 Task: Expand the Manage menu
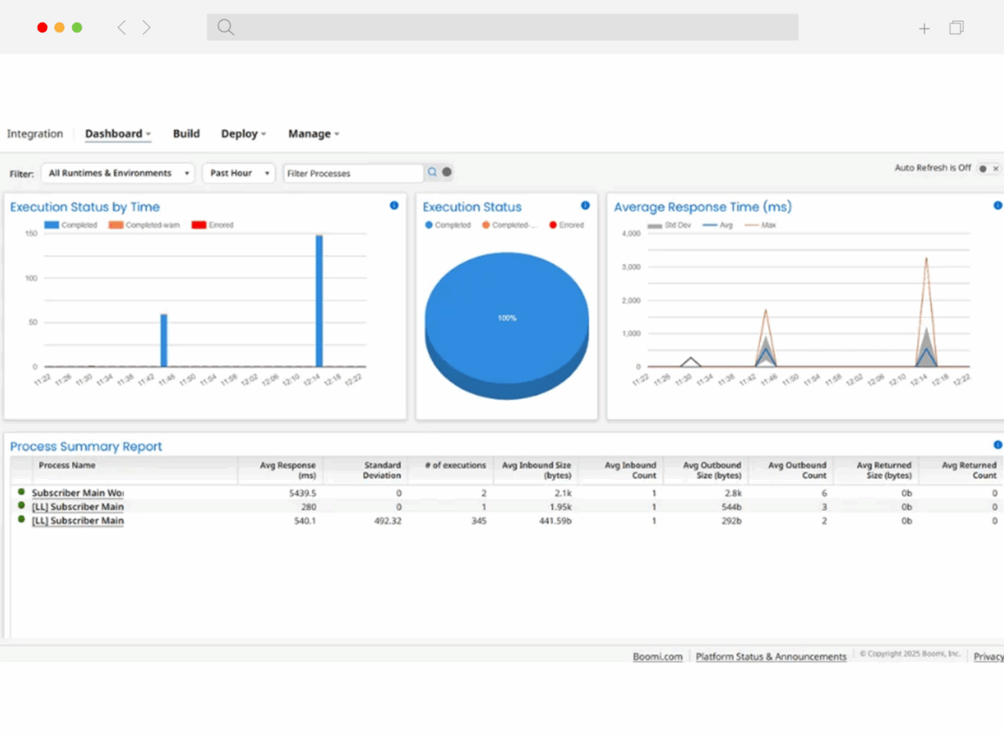(x=314, y=134)
